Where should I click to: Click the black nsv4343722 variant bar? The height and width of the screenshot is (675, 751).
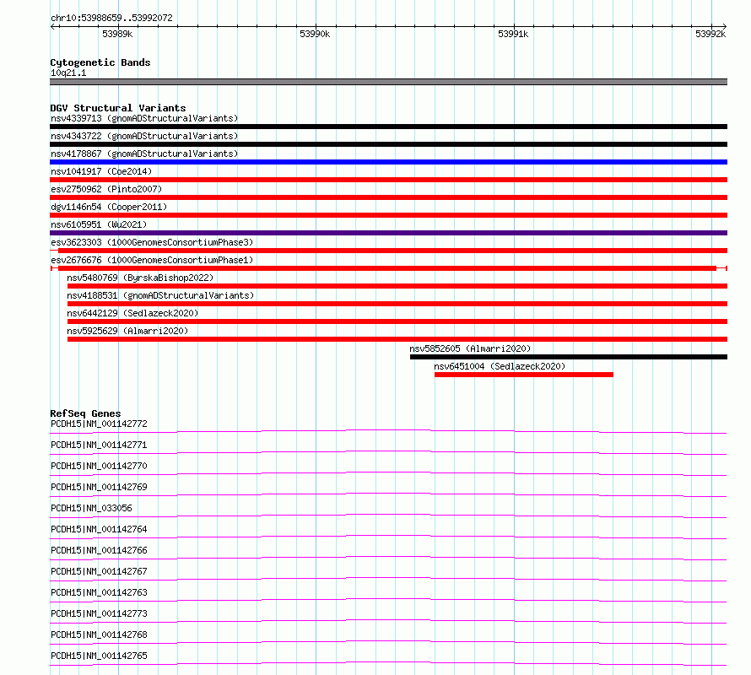coord(388,144)
